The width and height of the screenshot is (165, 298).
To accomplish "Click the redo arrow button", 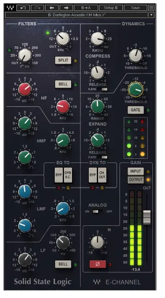I will pyautogui.click(x=37, y=8).
